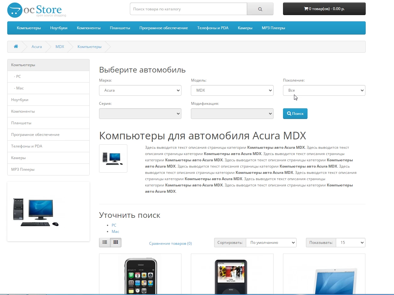Go to home via breadcrumb house icon

coord(16,46)
